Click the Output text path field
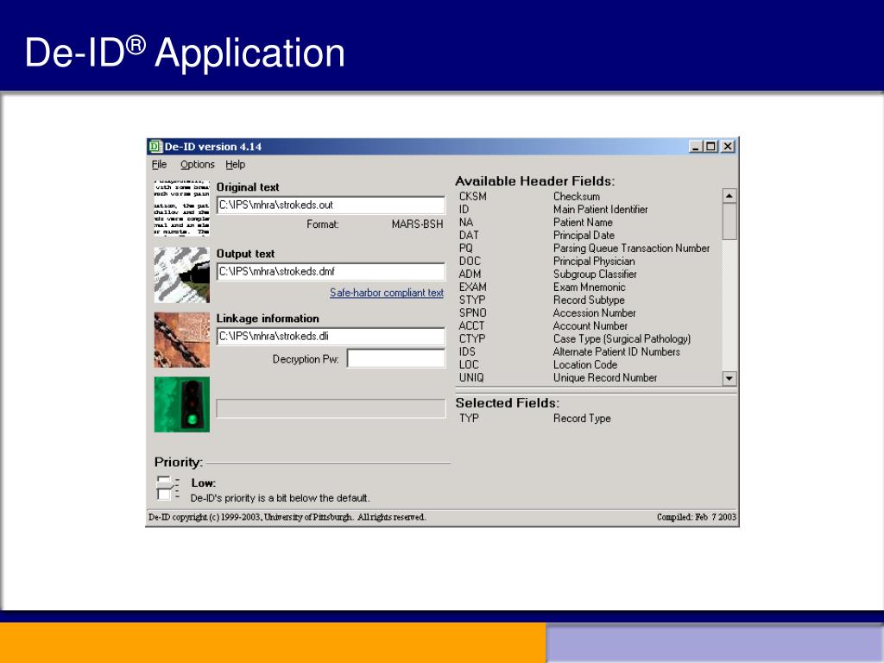The image size is (884, 663). click(331, 272)
